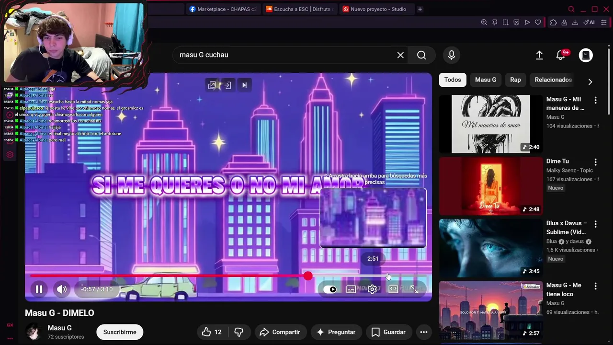Image resolution: width=613 pixels, height=345 pixels.
Task: Click the Compartir share button
Action: click(280, 332)
